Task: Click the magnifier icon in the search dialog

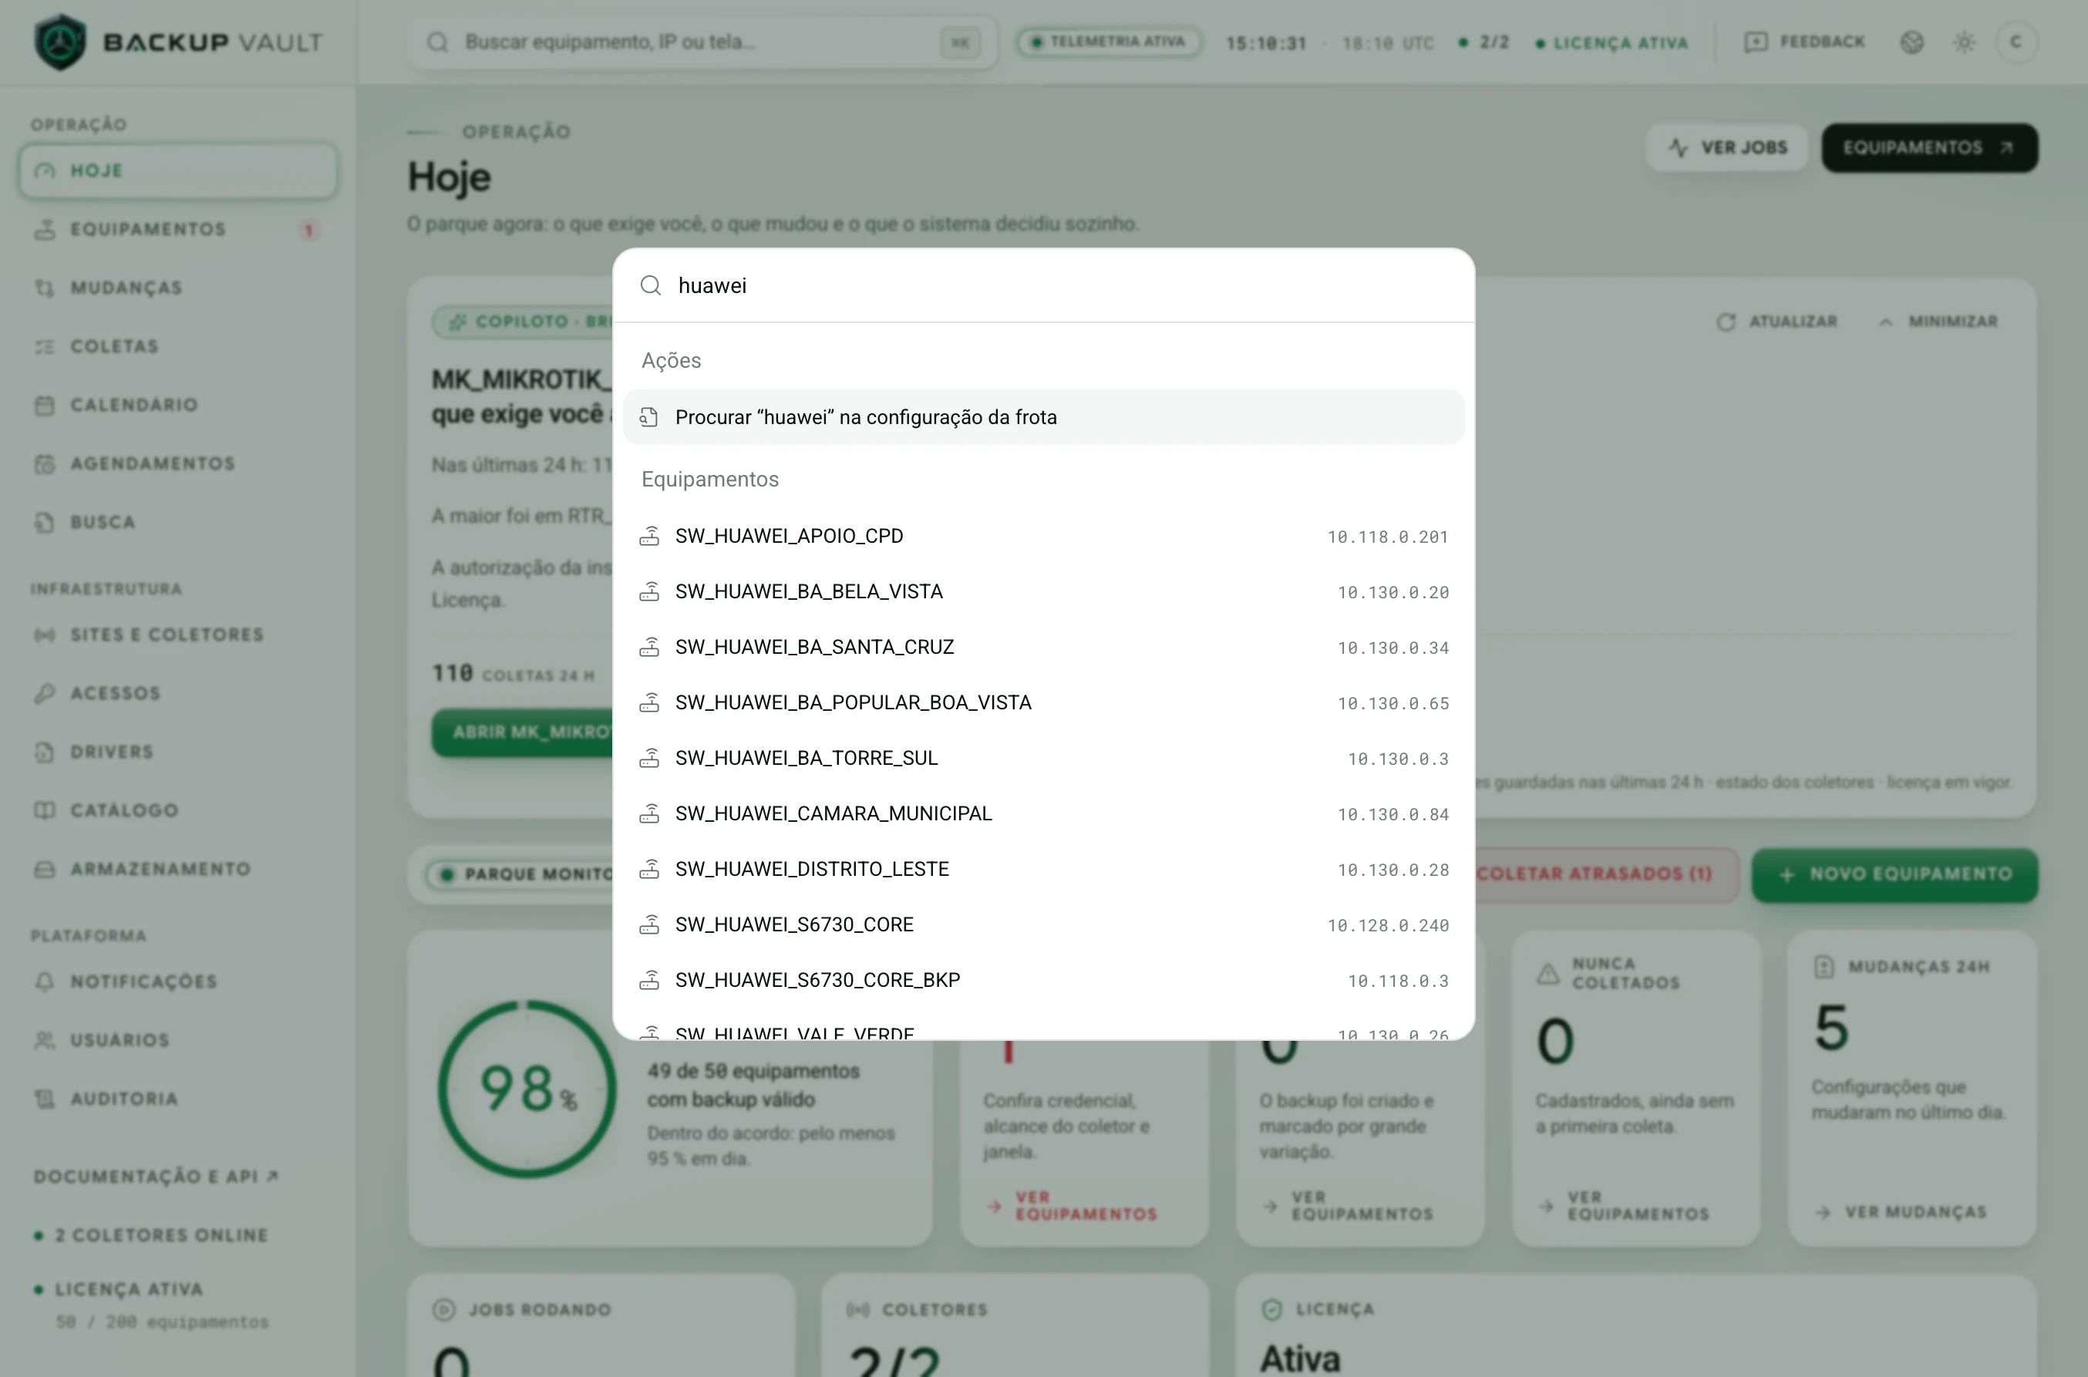Action: tap(651, 285)
